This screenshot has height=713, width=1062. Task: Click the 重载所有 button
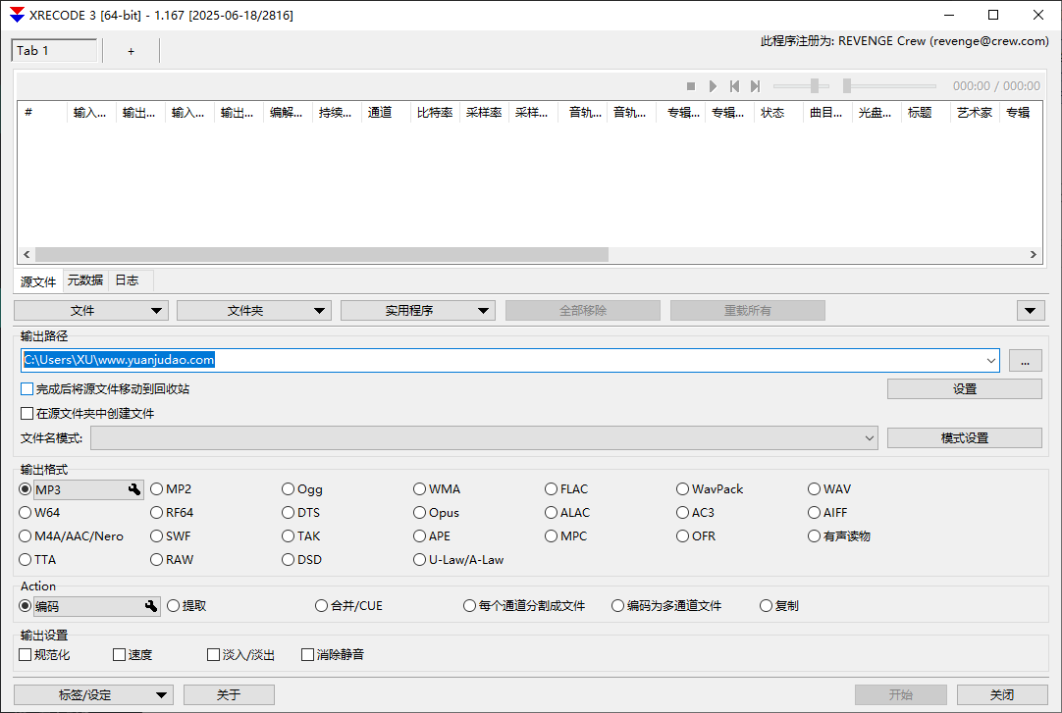pos(748,311)
